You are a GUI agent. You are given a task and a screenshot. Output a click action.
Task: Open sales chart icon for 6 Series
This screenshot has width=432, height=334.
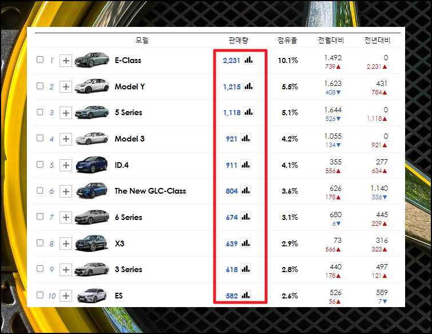tap(246, 217)
